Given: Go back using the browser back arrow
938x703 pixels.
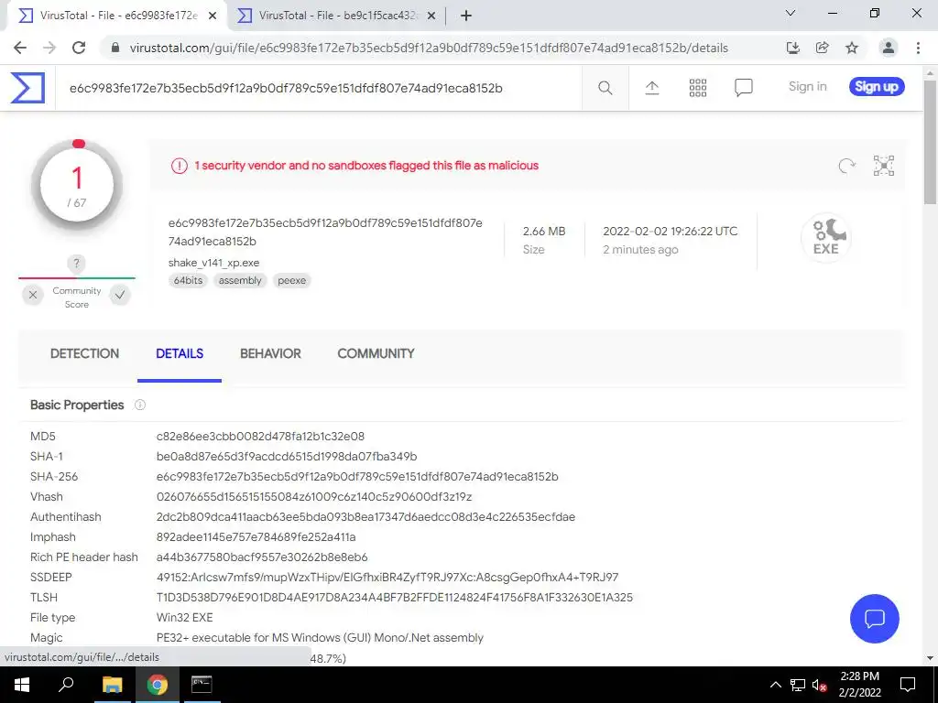Looking at the screenshot, I should click(20, 48).
